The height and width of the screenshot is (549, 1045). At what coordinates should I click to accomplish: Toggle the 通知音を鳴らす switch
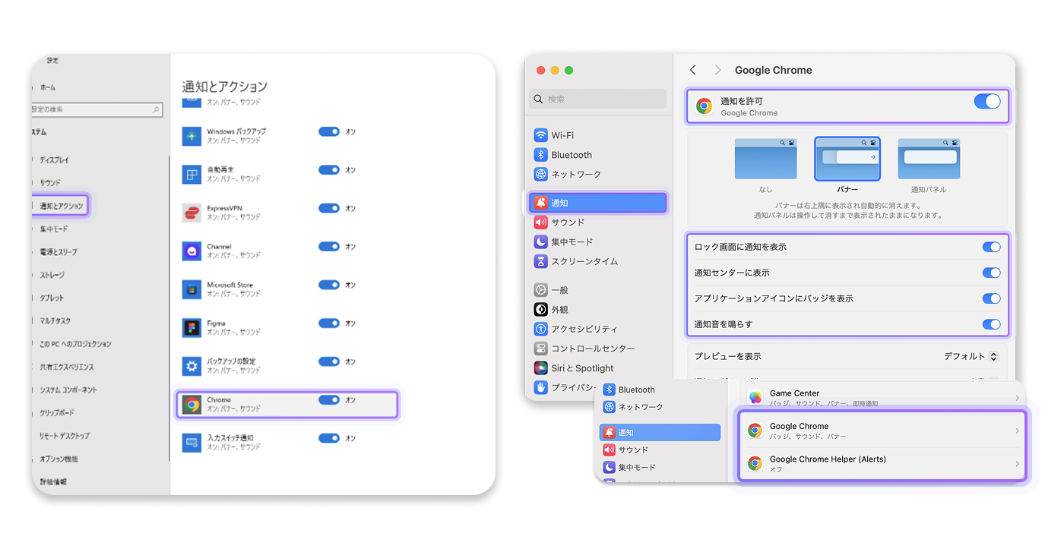tap(991, 324)
